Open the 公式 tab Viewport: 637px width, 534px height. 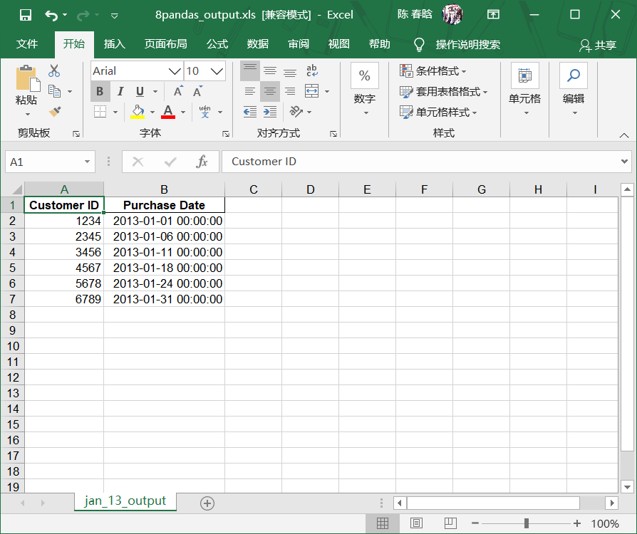point(217,44)
